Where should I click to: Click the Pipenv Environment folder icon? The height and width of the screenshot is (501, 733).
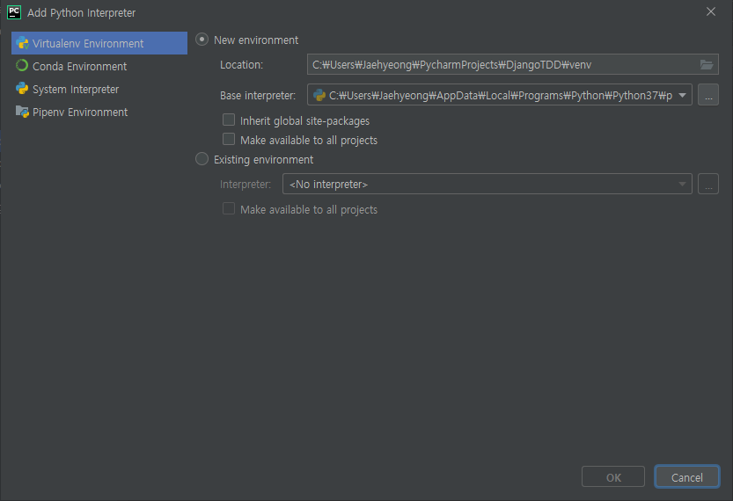point(22,112)
